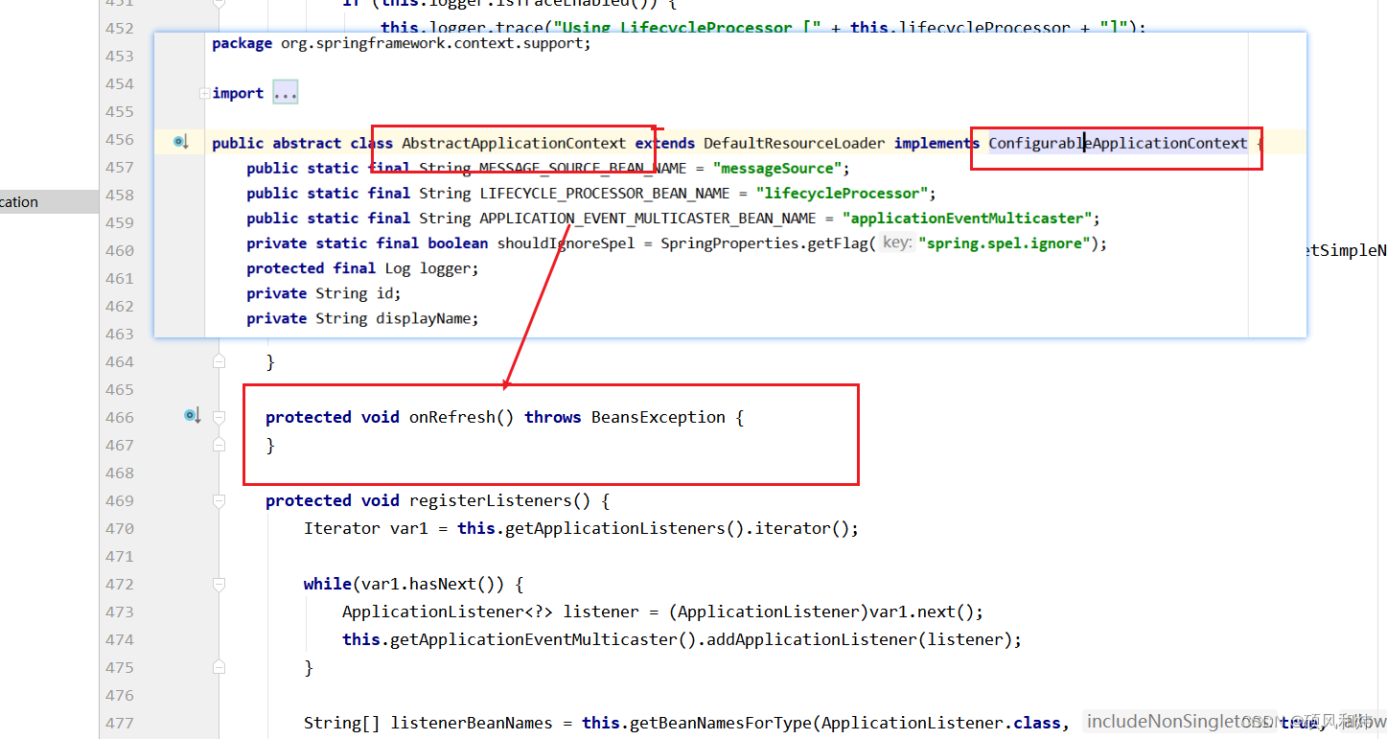
Task: Click the DefaultResourceLoader superclass name
Action: pyautogui.click(x=795, y=143)
